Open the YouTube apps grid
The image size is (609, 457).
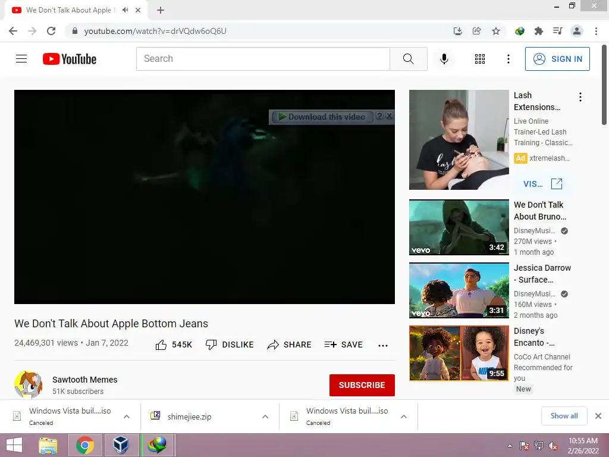pos(480,59)
